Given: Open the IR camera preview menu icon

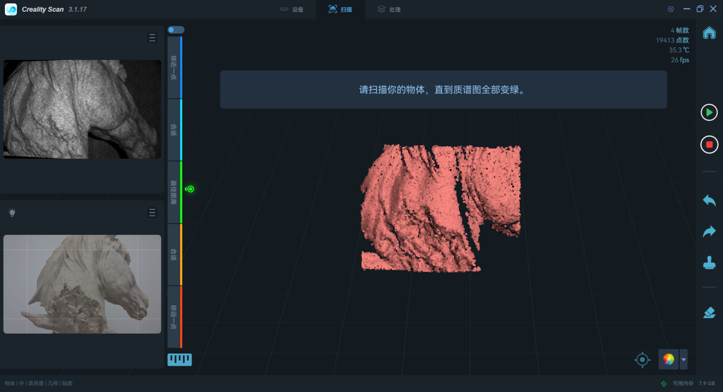Looking at the screenshot, I should [152, 38].
